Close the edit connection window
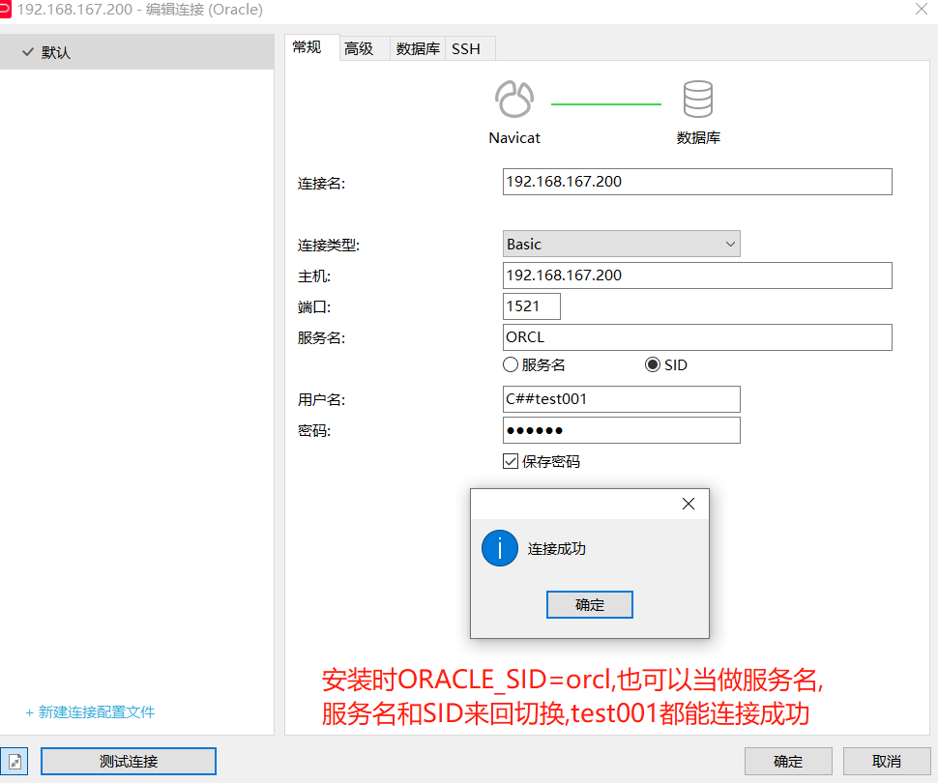The height and width of the screenshot is (783, 938). 922,9
